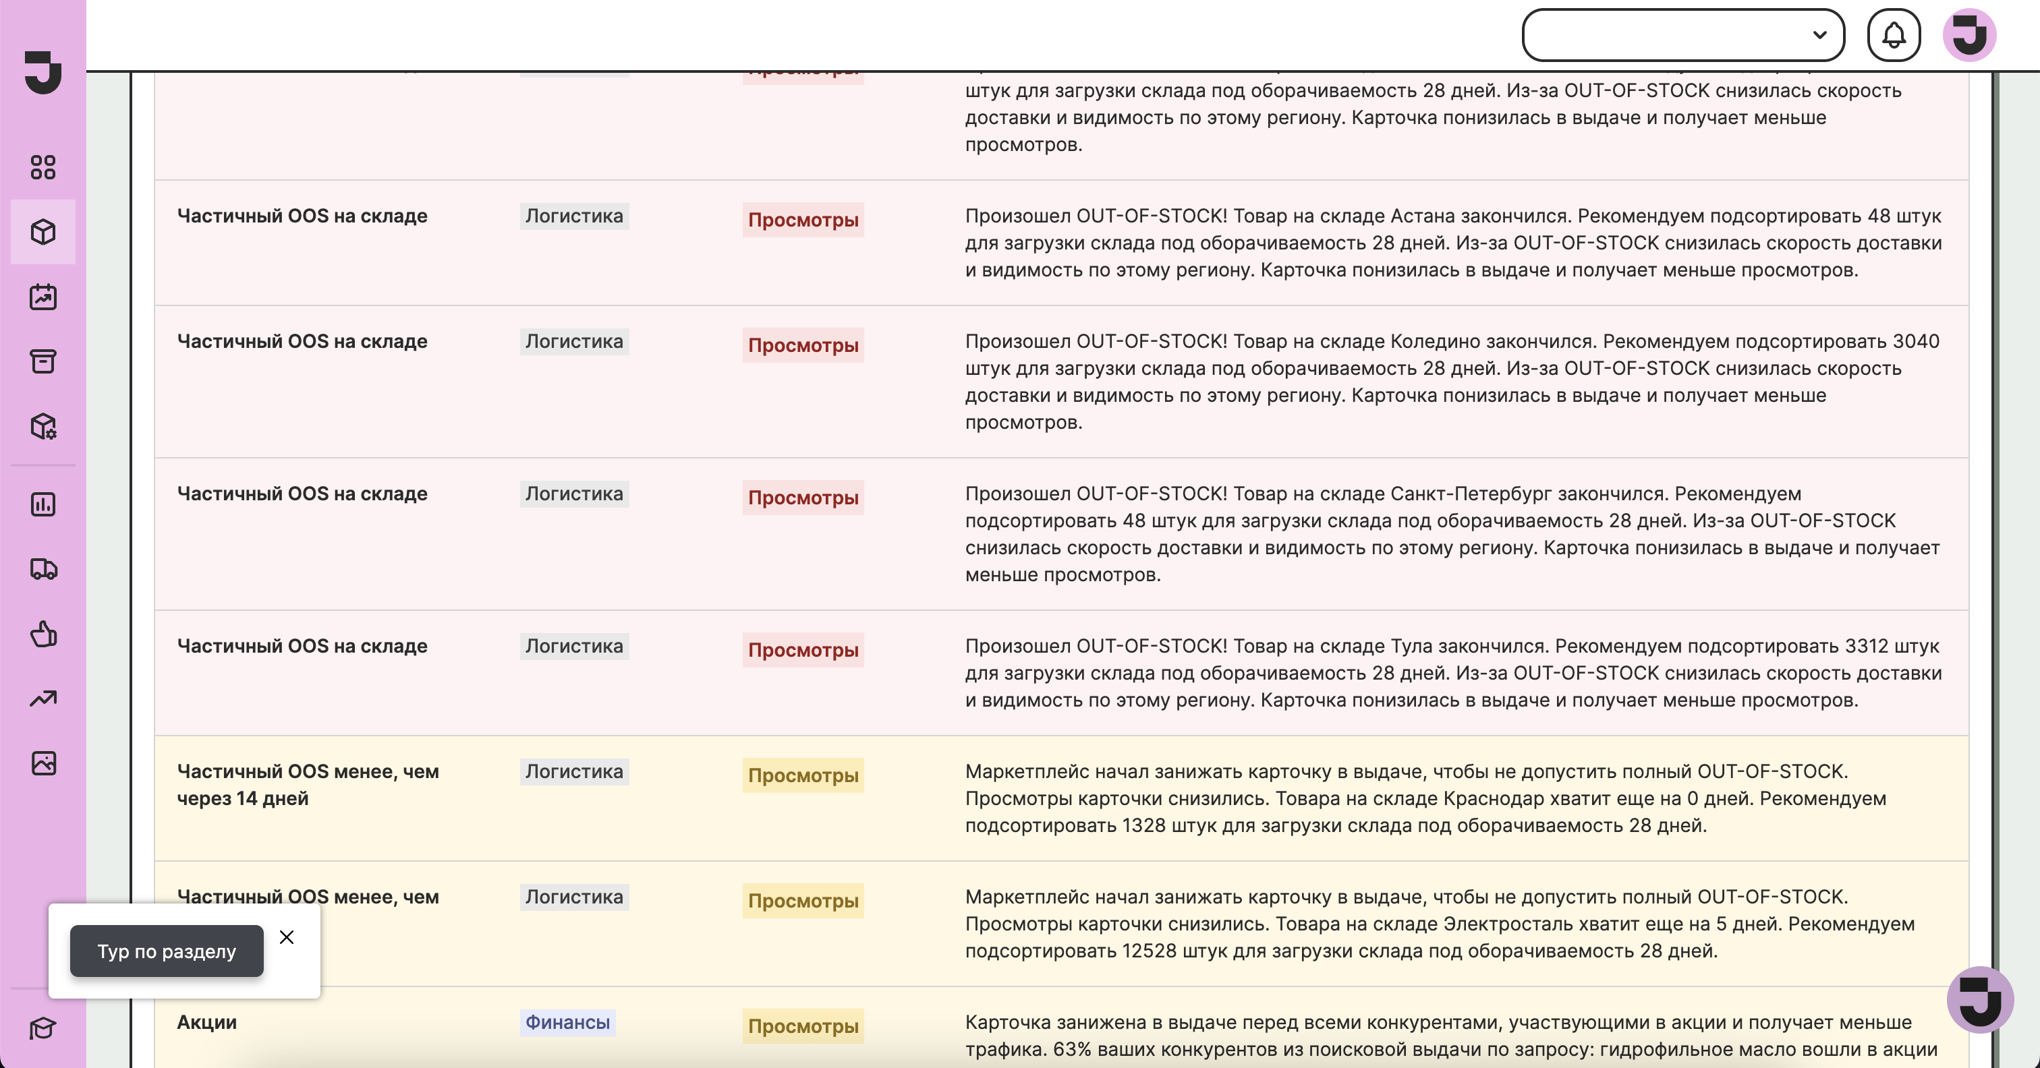Open the bar chart report icon
Viewport: 2040px width, 1068px height.
pyautogui.click(x=42, y=504)
